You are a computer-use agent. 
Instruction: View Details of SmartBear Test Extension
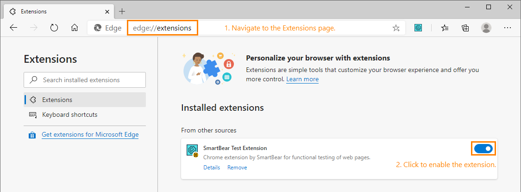pyautogui.click(x=212, y=168)
